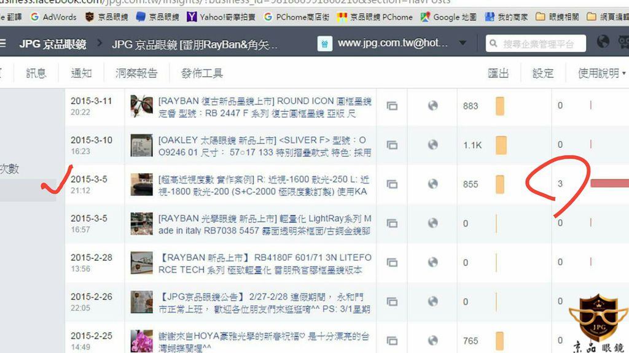This screenshot has width=629, height=353.
Task: Click post type icon in 21:12 row
Action: (x=392, y=184)
